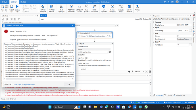Open the Breakpoints tab
The image size is (196, 110).
pos(5,99)
